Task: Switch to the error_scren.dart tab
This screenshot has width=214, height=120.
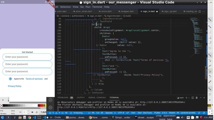Action: tap(83, 11)
